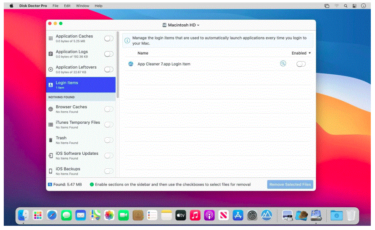Viewport: 375px width, 230px height.
Task: Click the Browser Caches globe icon
Action: (51, 109)
